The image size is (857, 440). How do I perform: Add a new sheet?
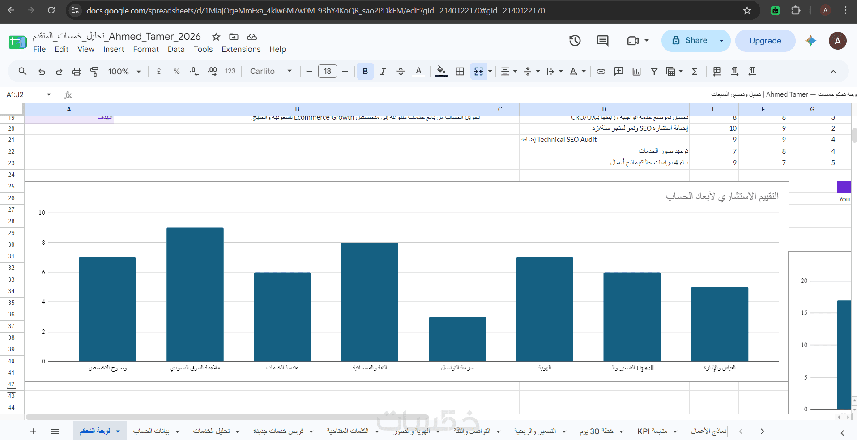pyautogui.click(x=33, y=431)
